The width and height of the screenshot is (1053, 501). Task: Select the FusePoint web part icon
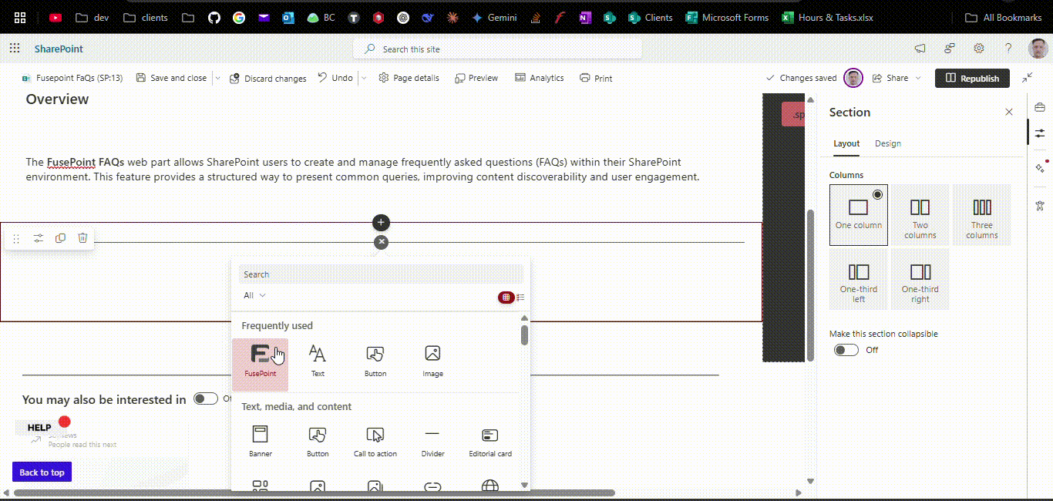point(261,355)
